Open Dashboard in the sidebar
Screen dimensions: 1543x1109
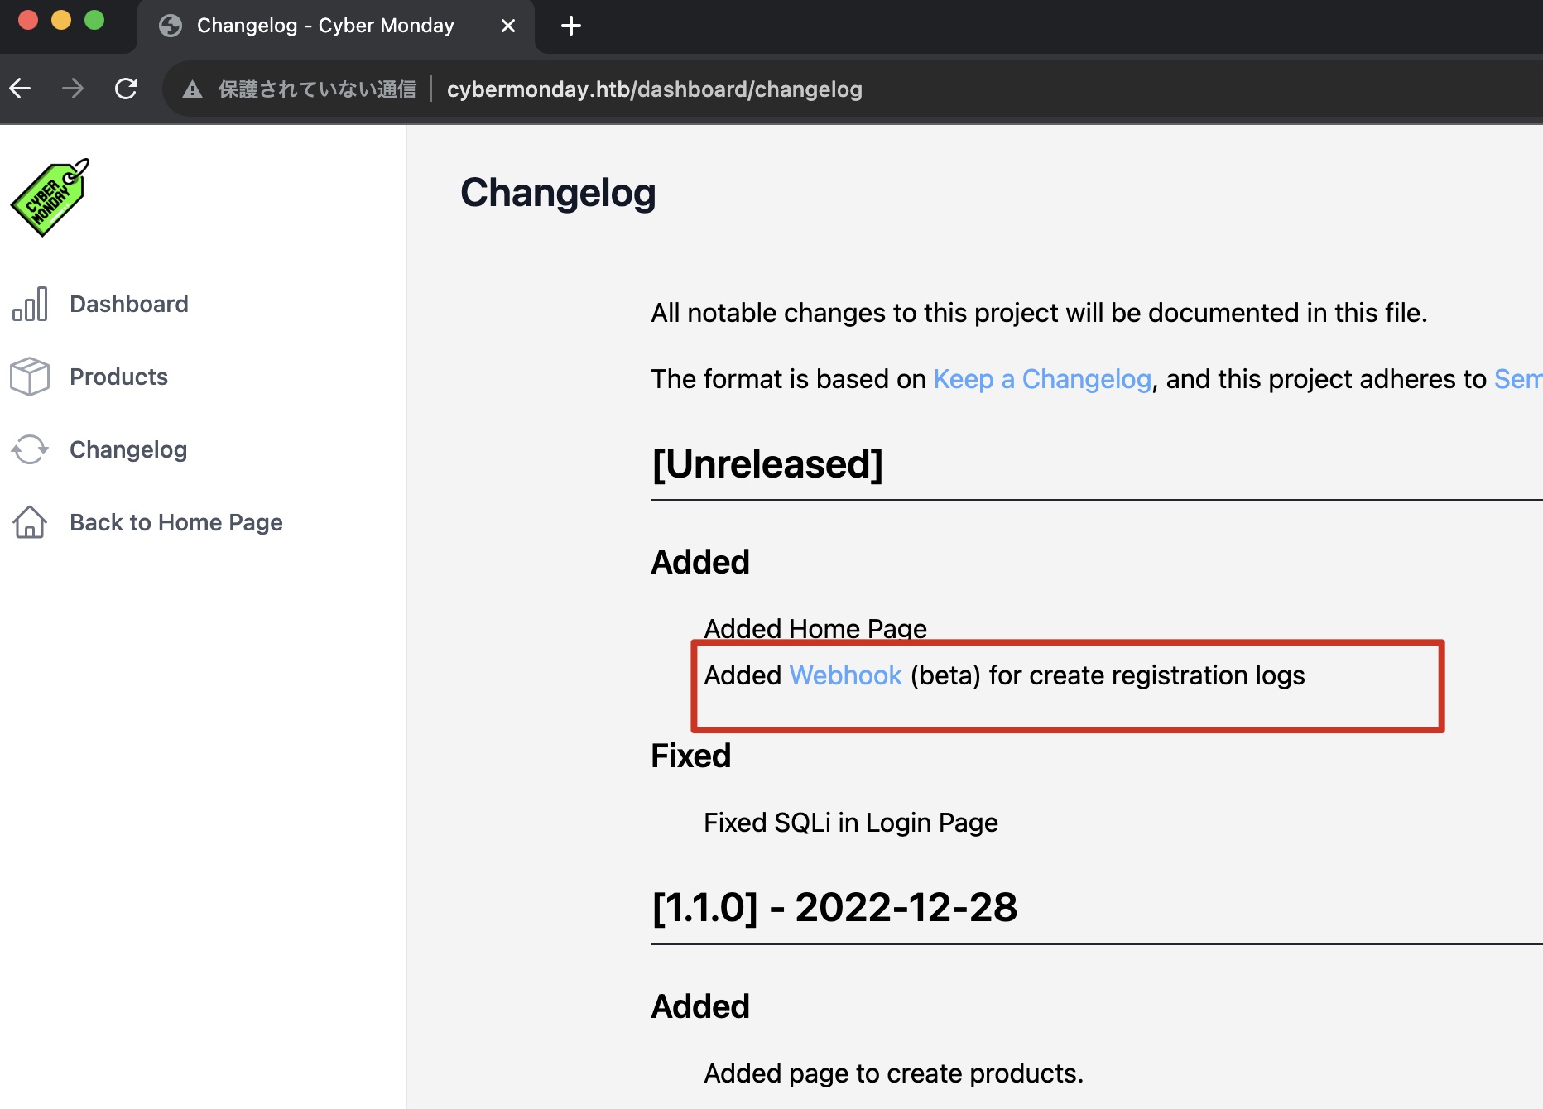(129, 304)
